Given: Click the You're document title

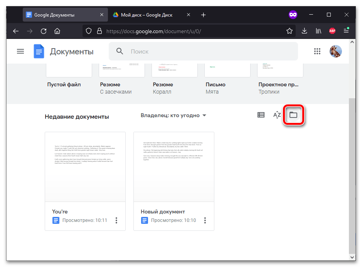Looking at the screenshot, I should click(x=60, y=212).
